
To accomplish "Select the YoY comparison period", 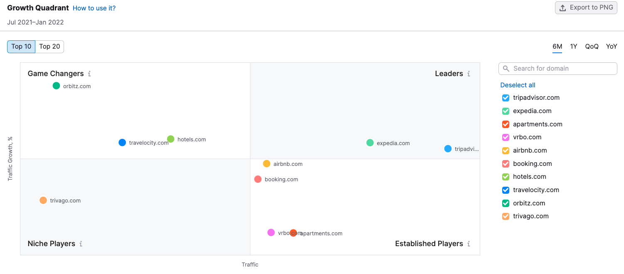I will 612,47.
